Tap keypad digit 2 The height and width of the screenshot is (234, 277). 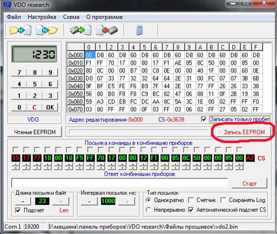(35, 96)
